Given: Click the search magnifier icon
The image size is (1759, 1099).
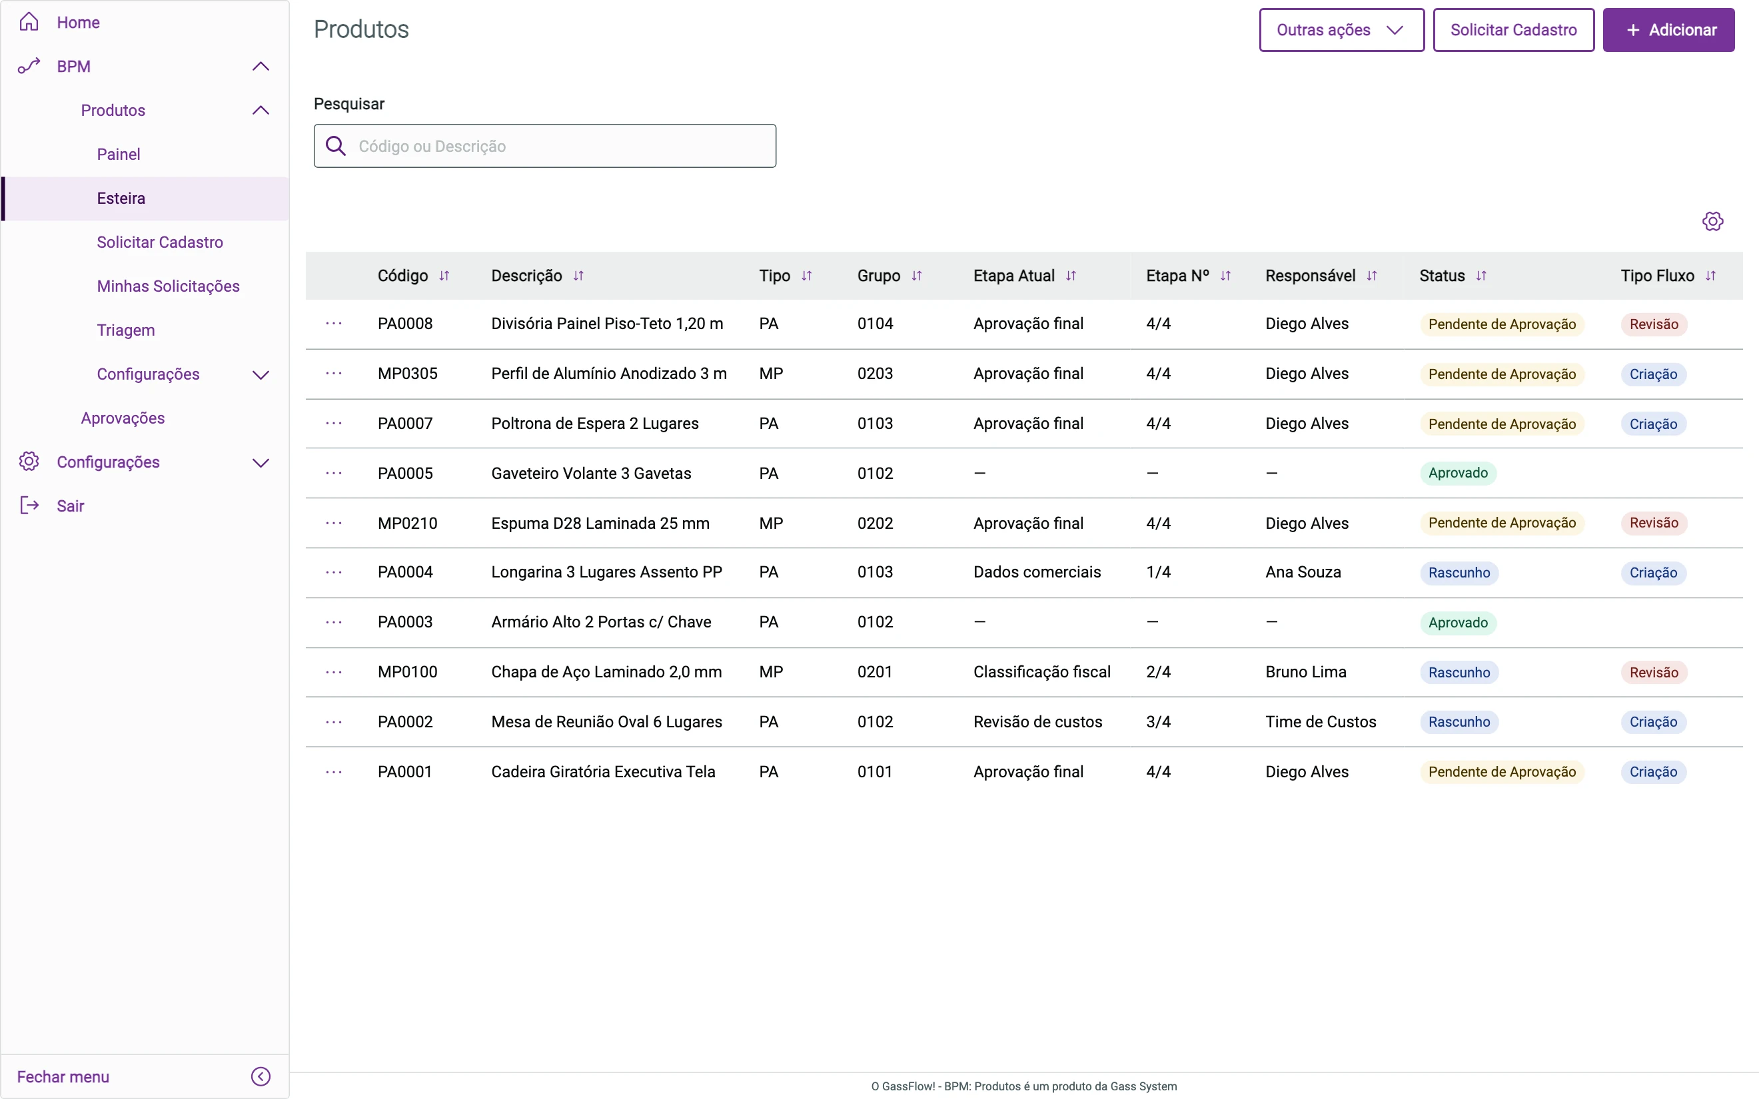Looking at the screenshot, I should (x=336, y=146).
